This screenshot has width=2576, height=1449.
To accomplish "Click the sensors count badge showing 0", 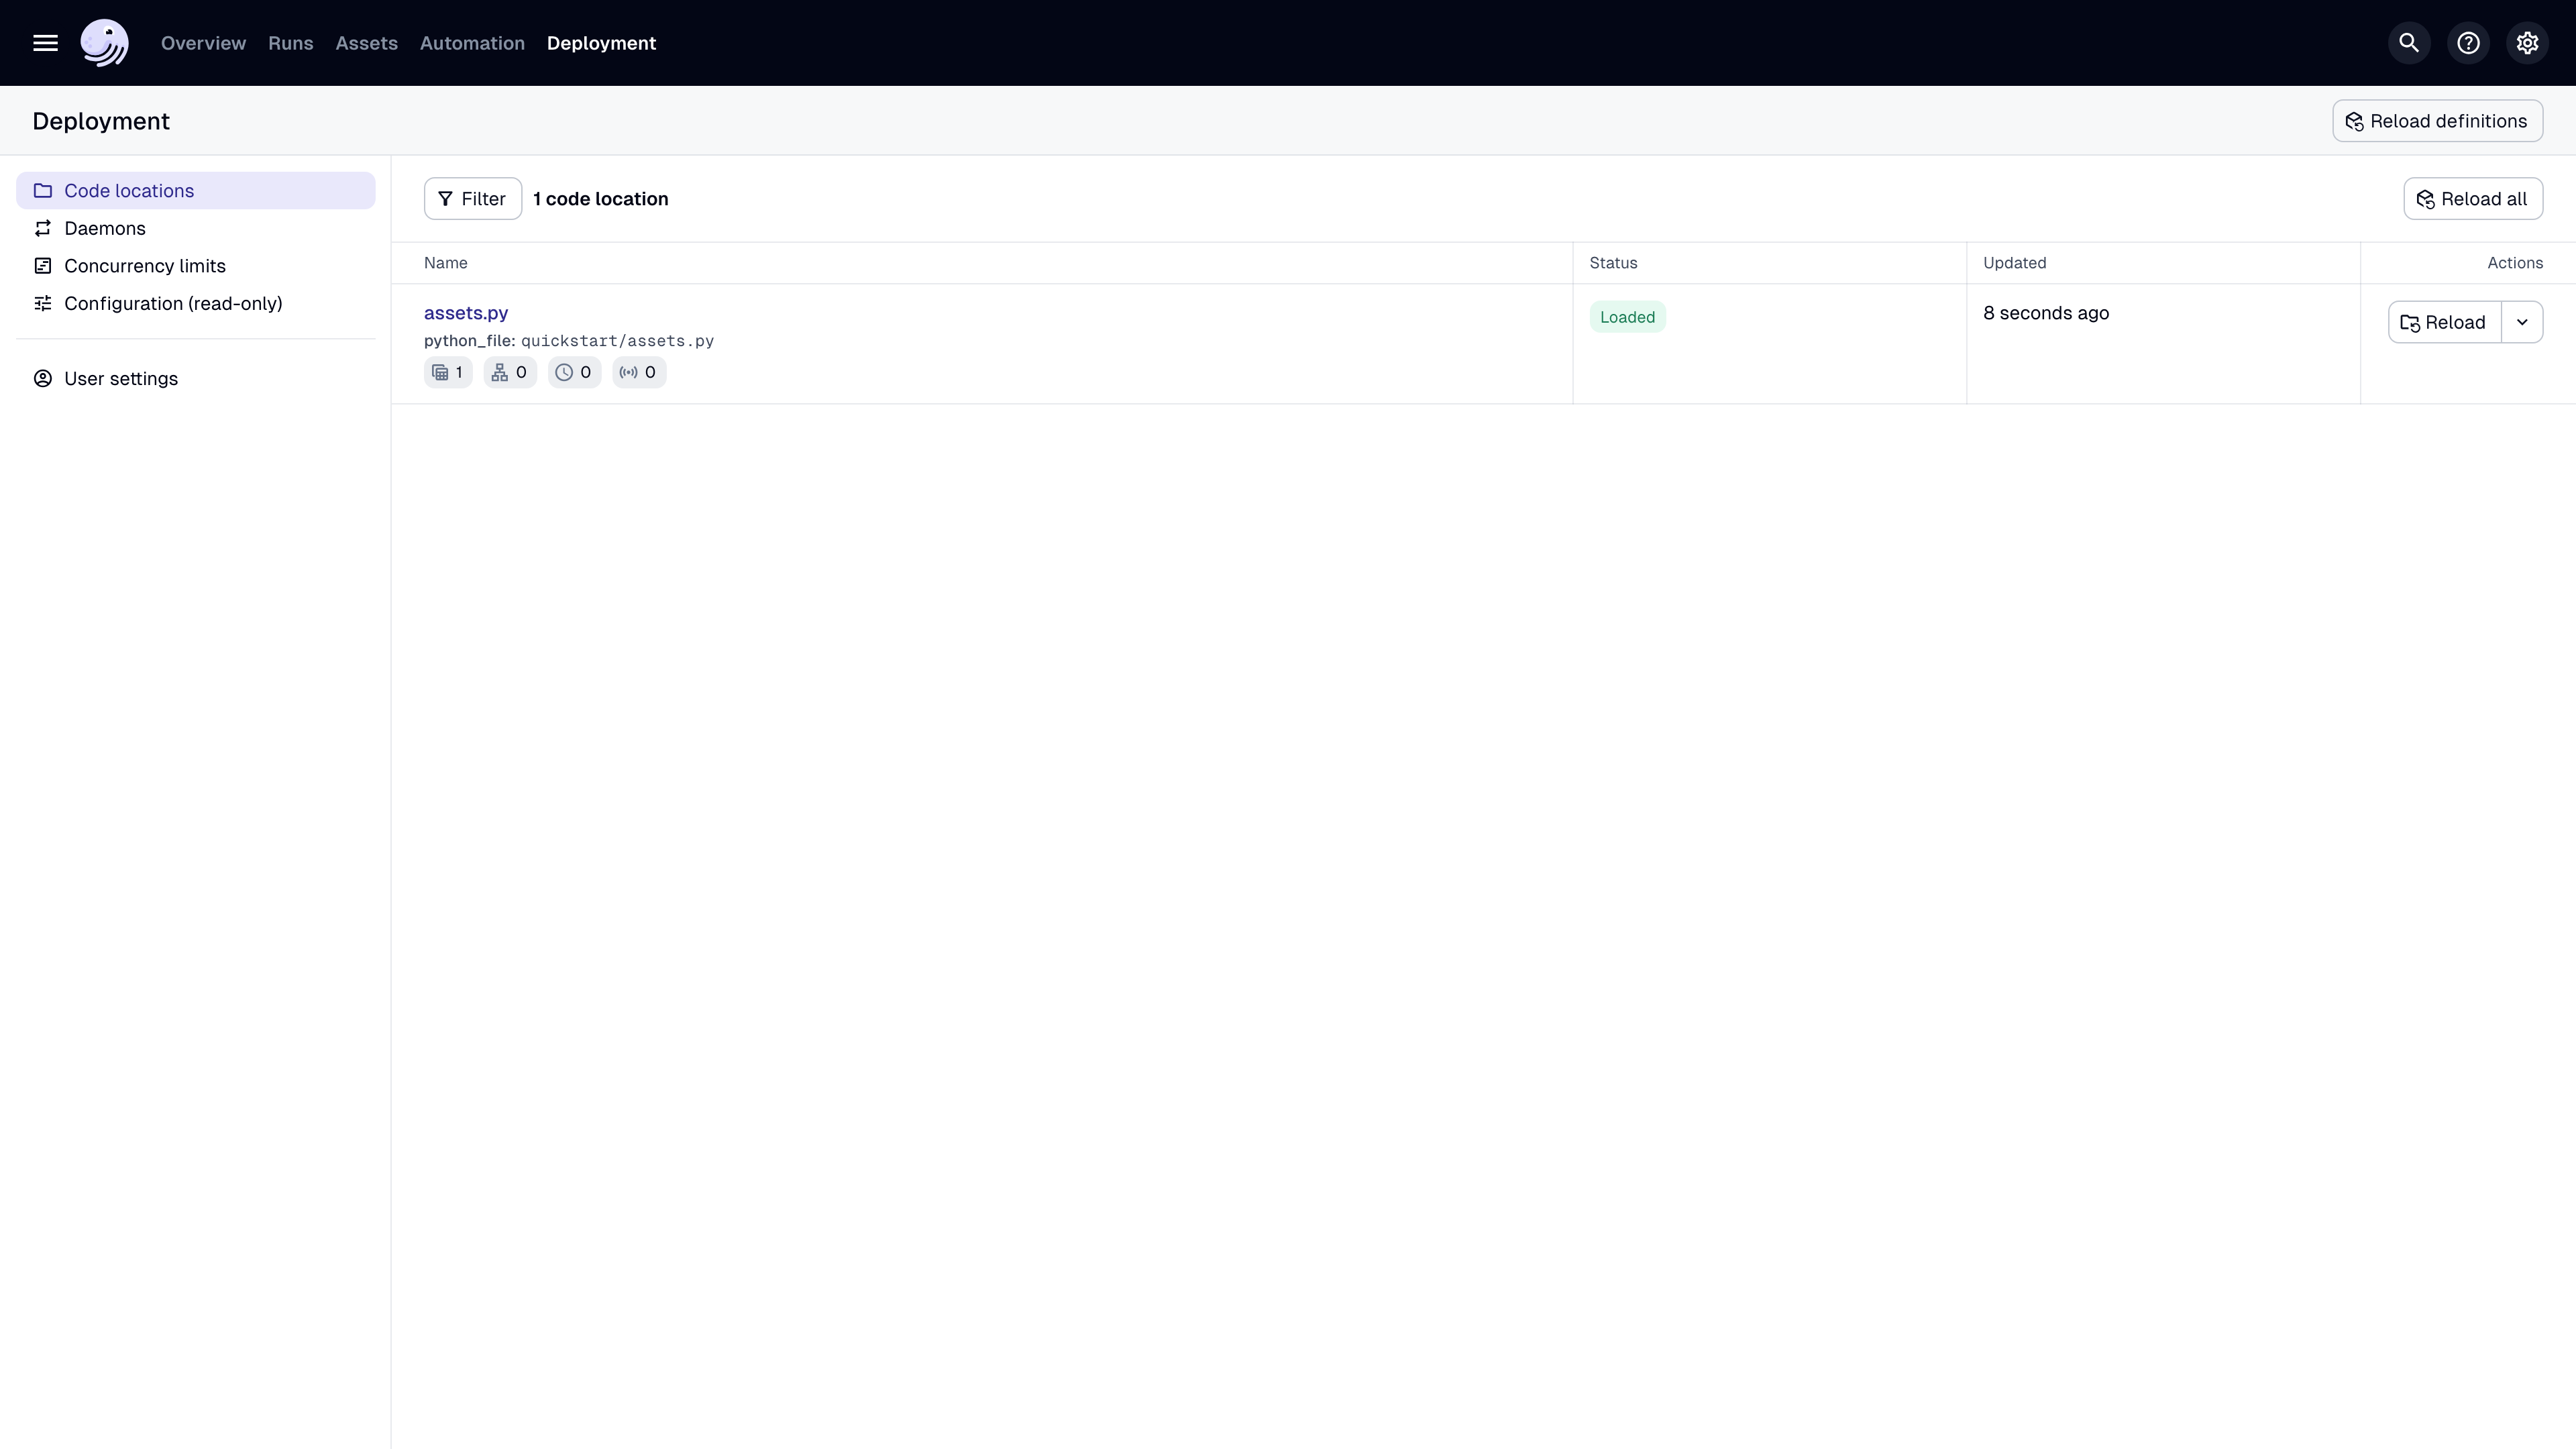I will [639, 372].
